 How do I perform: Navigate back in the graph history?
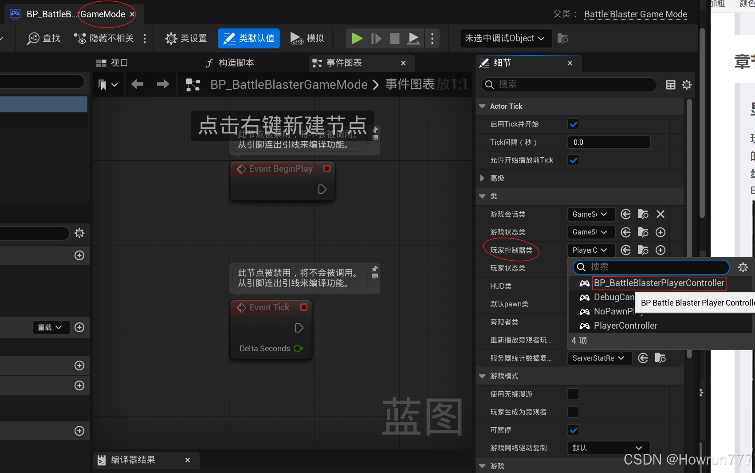pos(137,84)
